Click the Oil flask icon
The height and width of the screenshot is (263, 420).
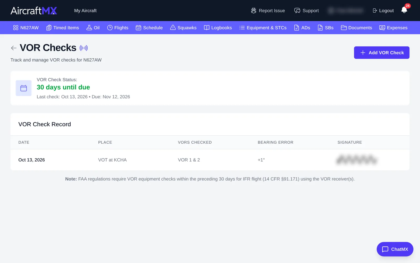click(89, 28)
